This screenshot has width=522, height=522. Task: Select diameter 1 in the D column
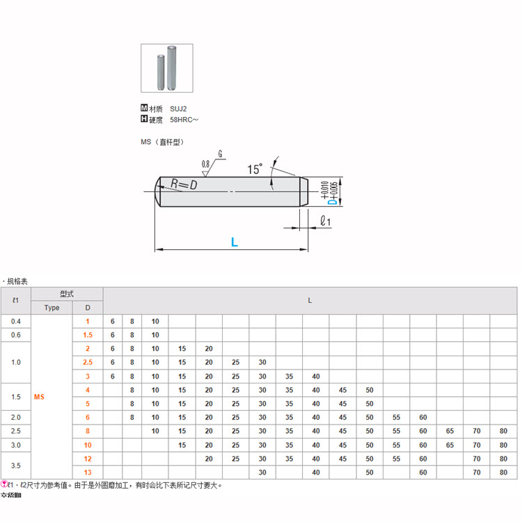point(88,322)
